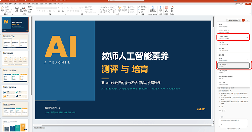Open the slide Layout dropdown
The width and height of the screenshot is (252, 132).
pyautogui.click(x=31, y=7)
